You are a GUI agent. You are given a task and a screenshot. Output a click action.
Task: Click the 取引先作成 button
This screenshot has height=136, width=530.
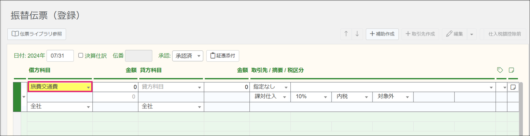420,34
